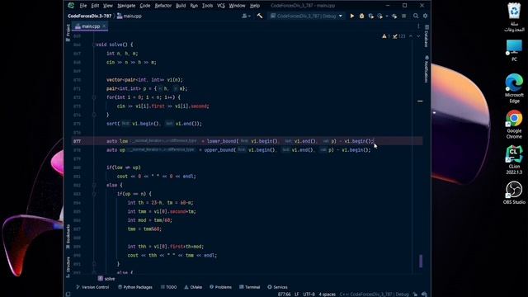528x297 pixels.
Task: Open the Build menu
Action: [181, 6]
